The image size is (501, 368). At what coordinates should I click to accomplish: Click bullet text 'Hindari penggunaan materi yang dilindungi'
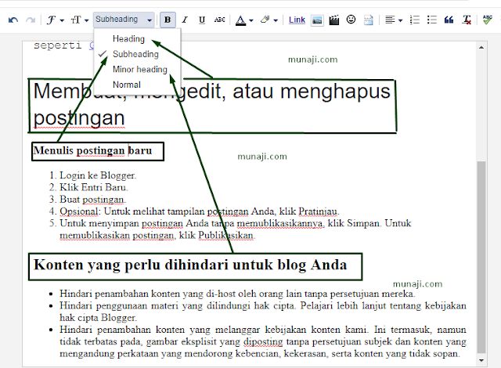pyautogui.click(x=155, y=305)
